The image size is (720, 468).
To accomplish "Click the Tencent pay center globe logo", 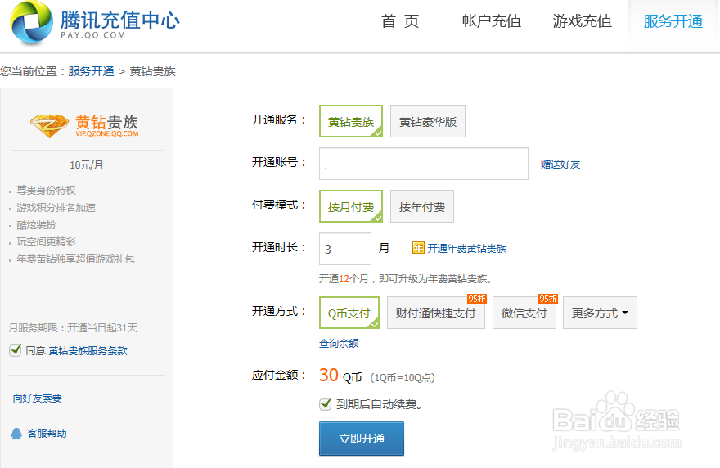I will (32, 22).
